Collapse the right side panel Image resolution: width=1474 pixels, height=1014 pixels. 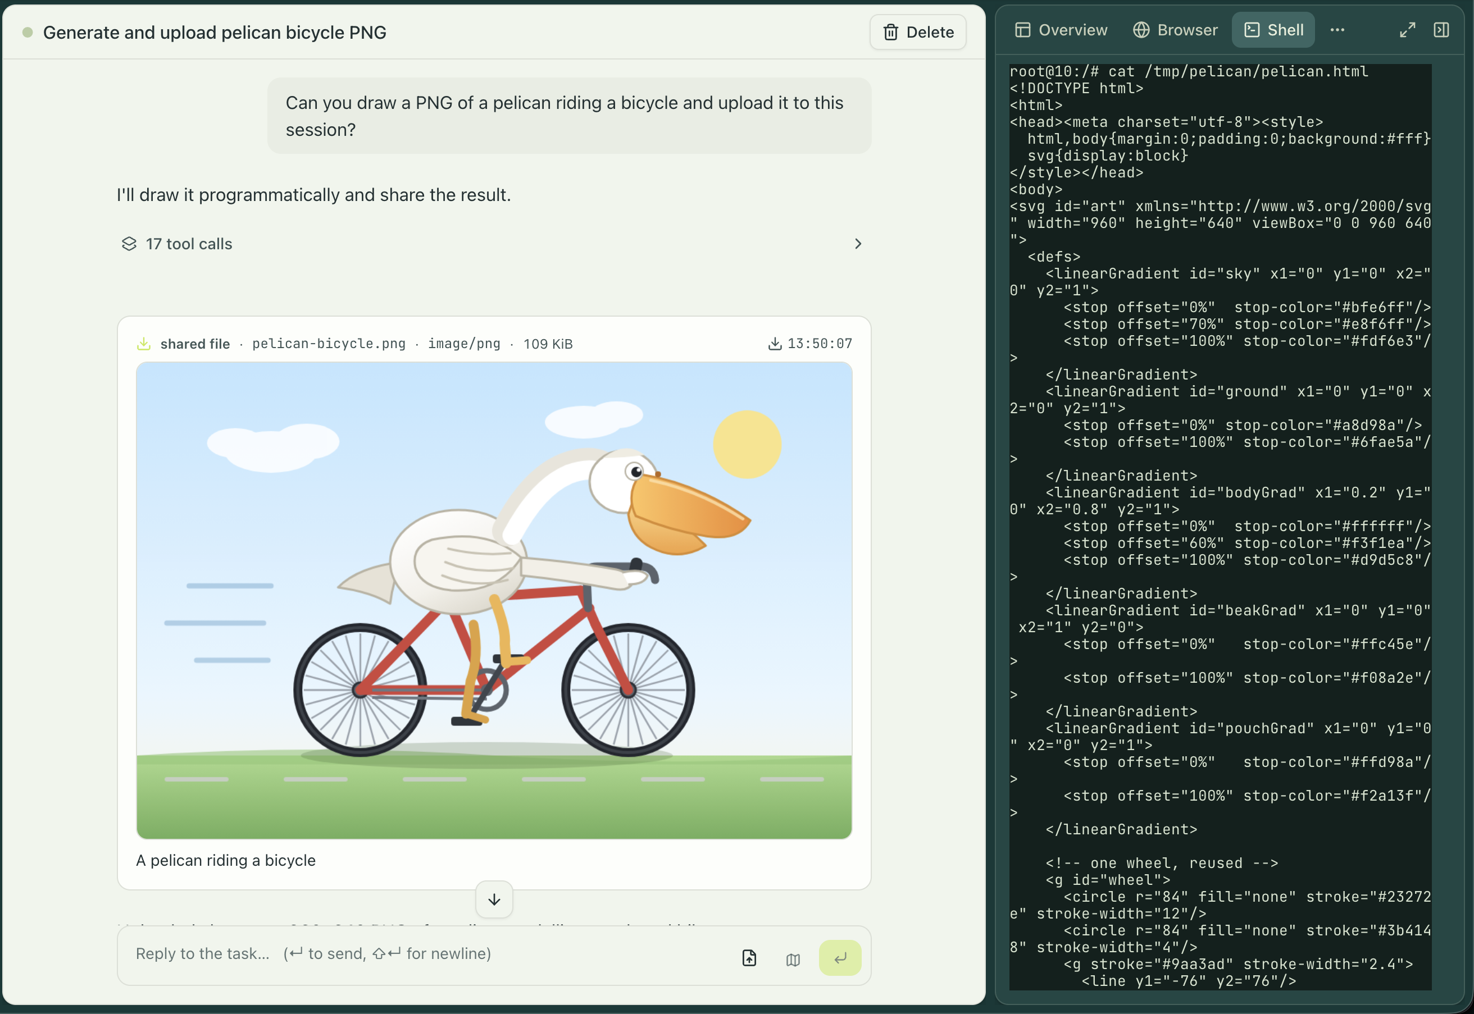[1441, 30]
